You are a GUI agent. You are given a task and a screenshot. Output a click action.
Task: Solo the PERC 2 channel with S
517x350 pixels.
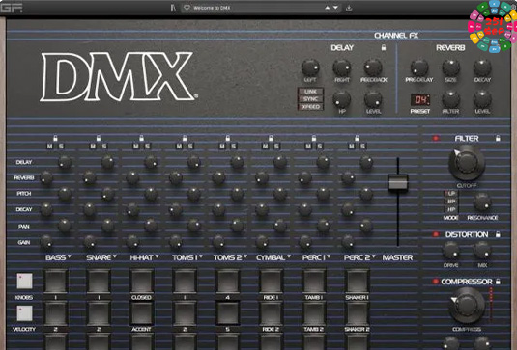(x=362, y=146)
